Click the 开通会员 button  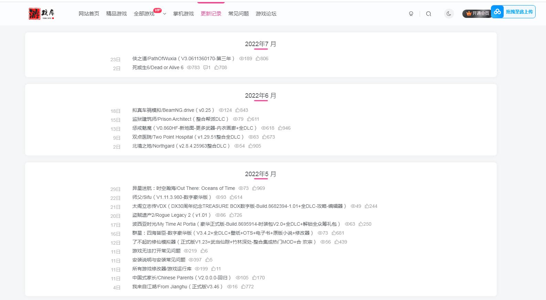[477, 13]
